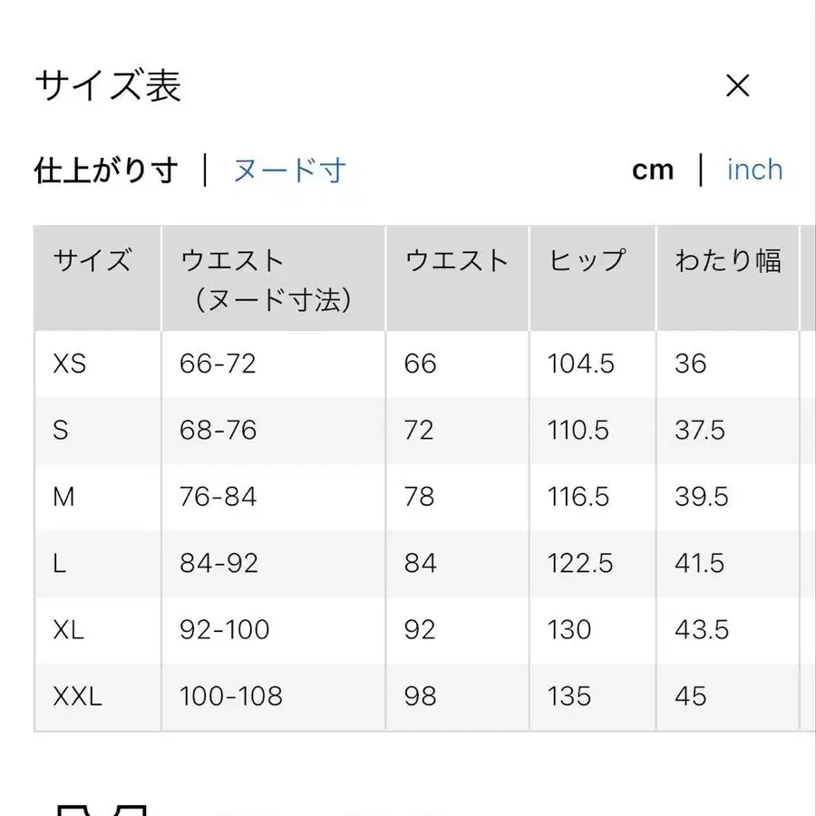Click the garment diagram icon at the bottom

pyautogui.click(x=100, y=810)
